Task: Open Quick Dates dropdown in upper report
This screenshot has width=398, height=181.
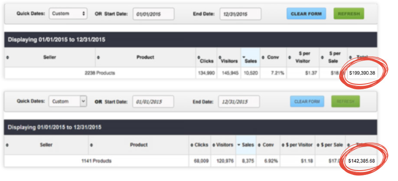Action: click(x=68, y=14)
